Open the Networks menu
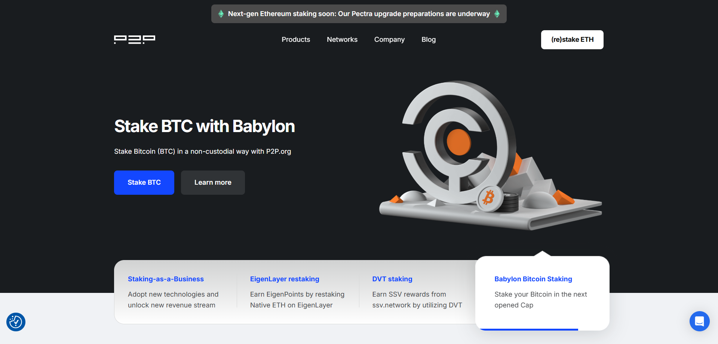Screen dimensions: 718x344 tap(342, 40)
